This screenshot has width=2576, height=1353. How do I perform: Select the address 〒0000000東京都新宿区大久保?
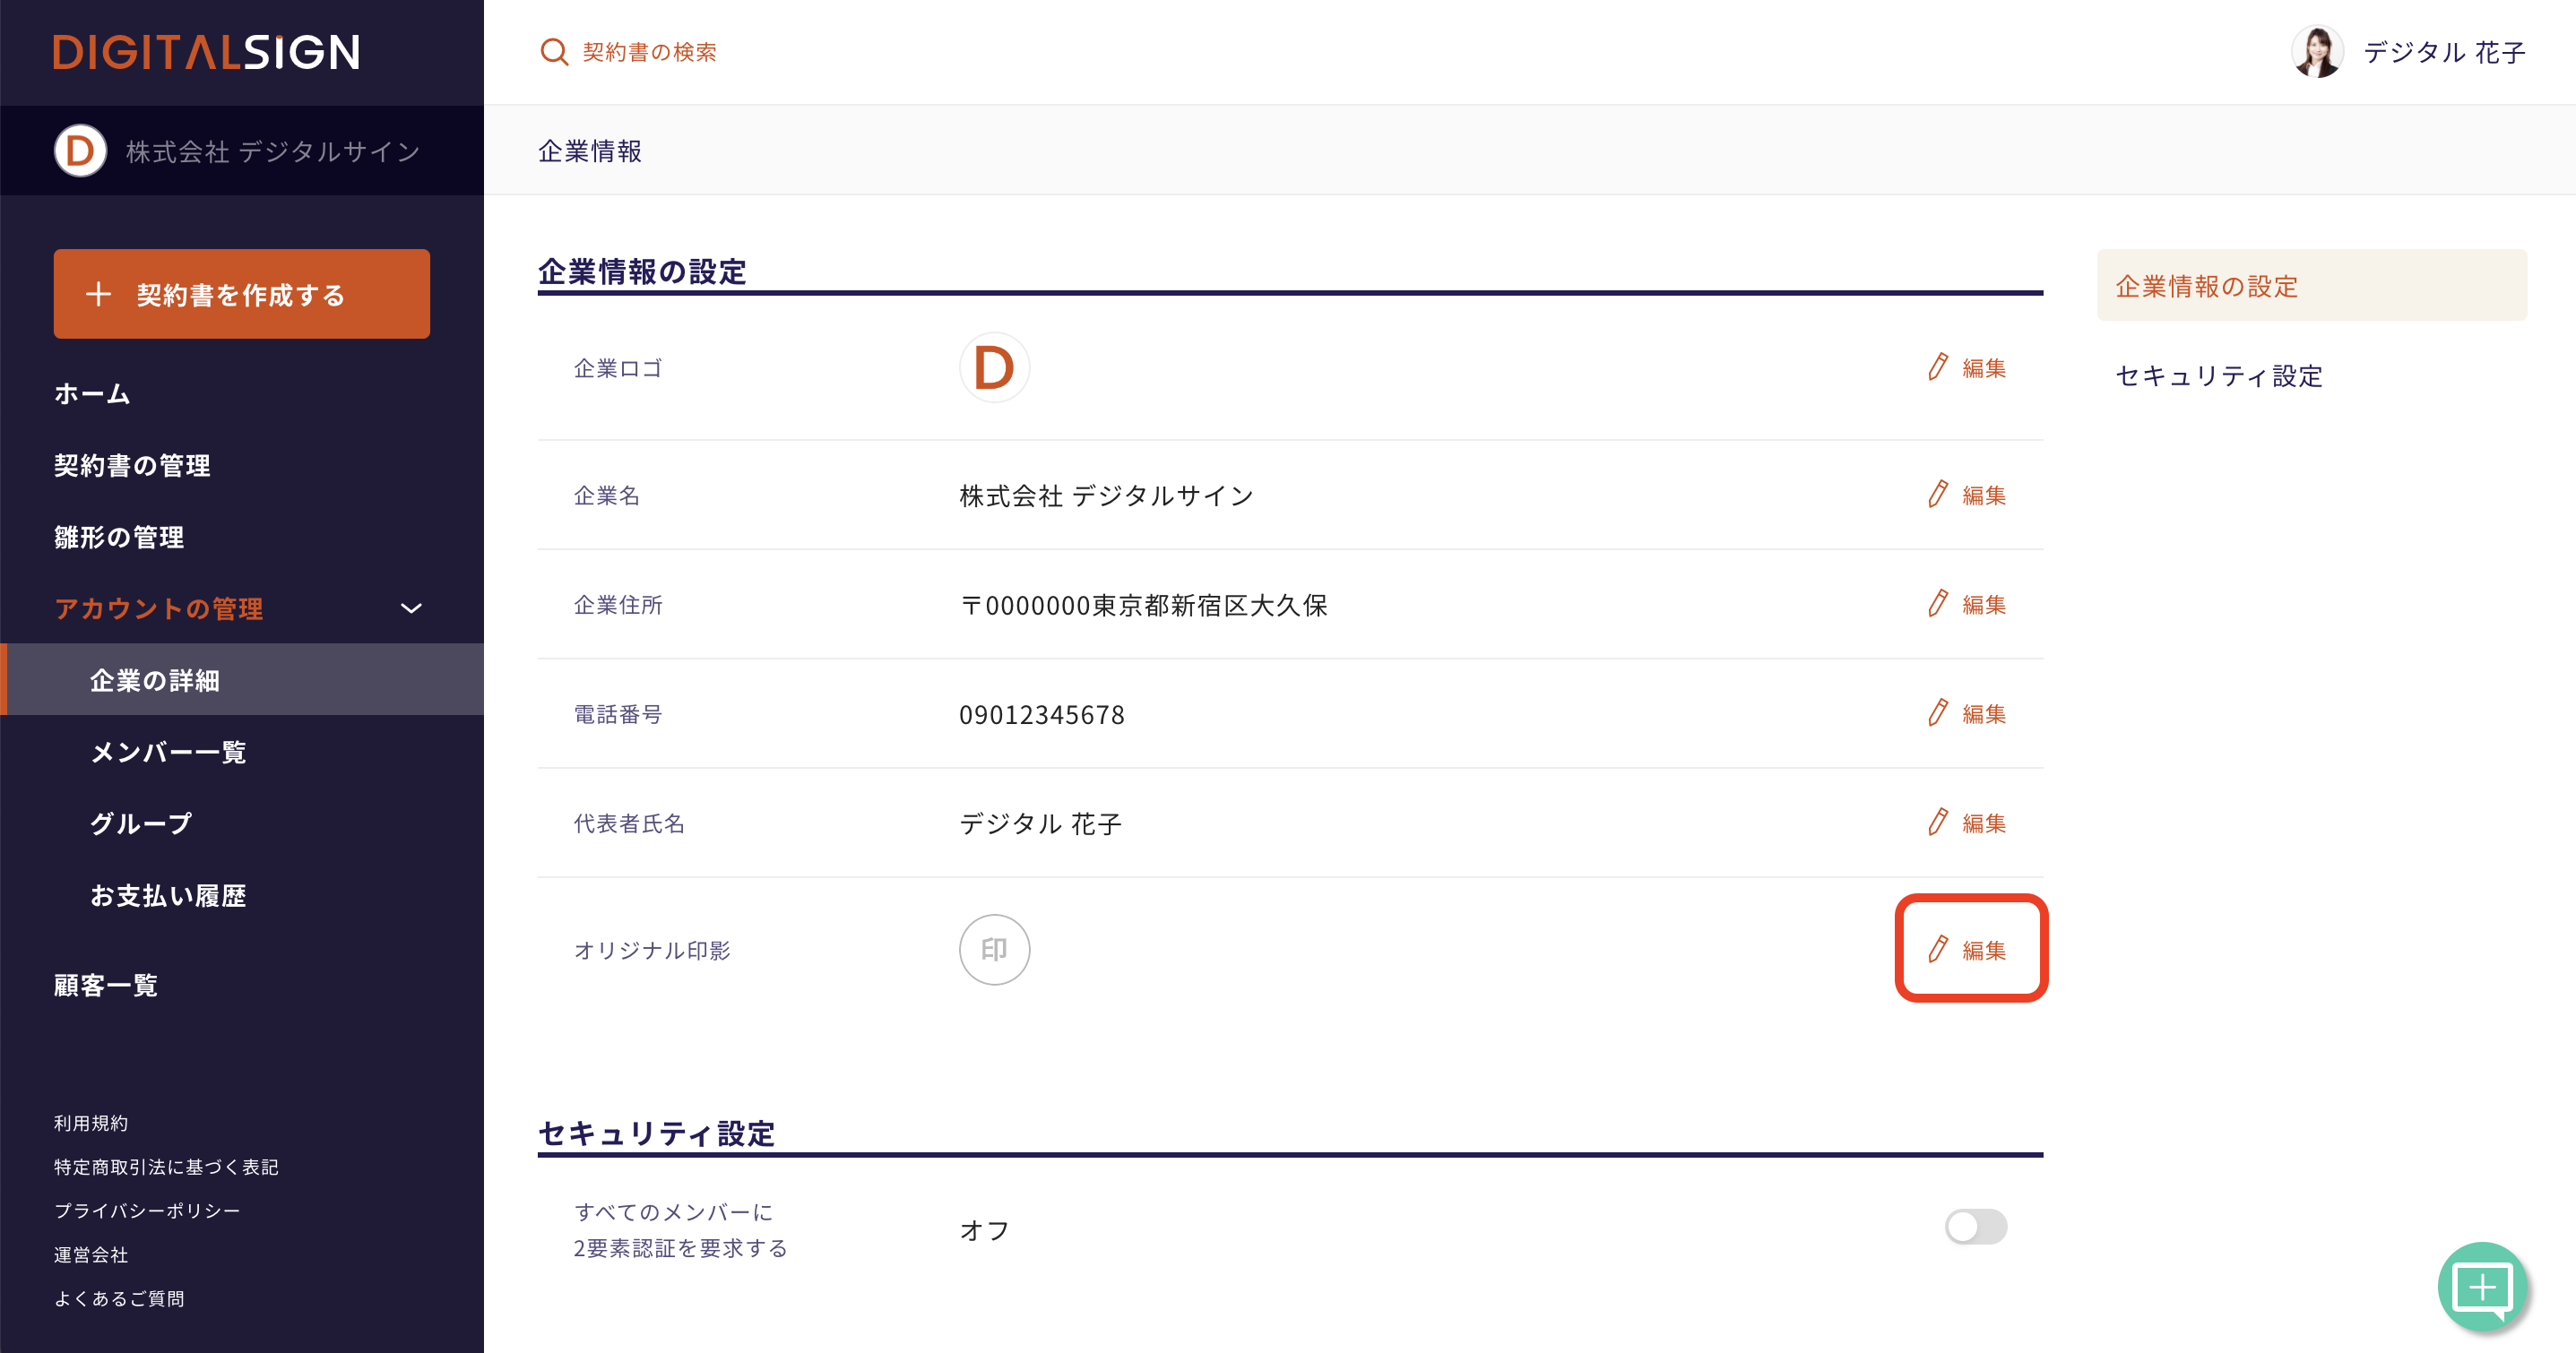(x=1143, y=605)
